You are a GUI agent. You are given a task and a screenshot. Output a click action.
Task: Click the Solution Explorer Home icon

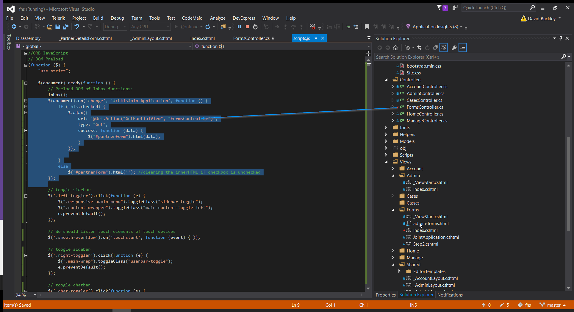click(396, 48)
